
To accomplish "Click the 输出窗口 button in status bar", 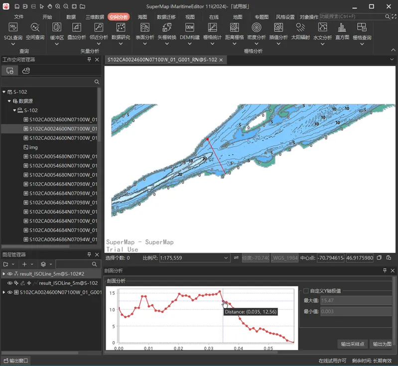I will (x=16, y=361).
